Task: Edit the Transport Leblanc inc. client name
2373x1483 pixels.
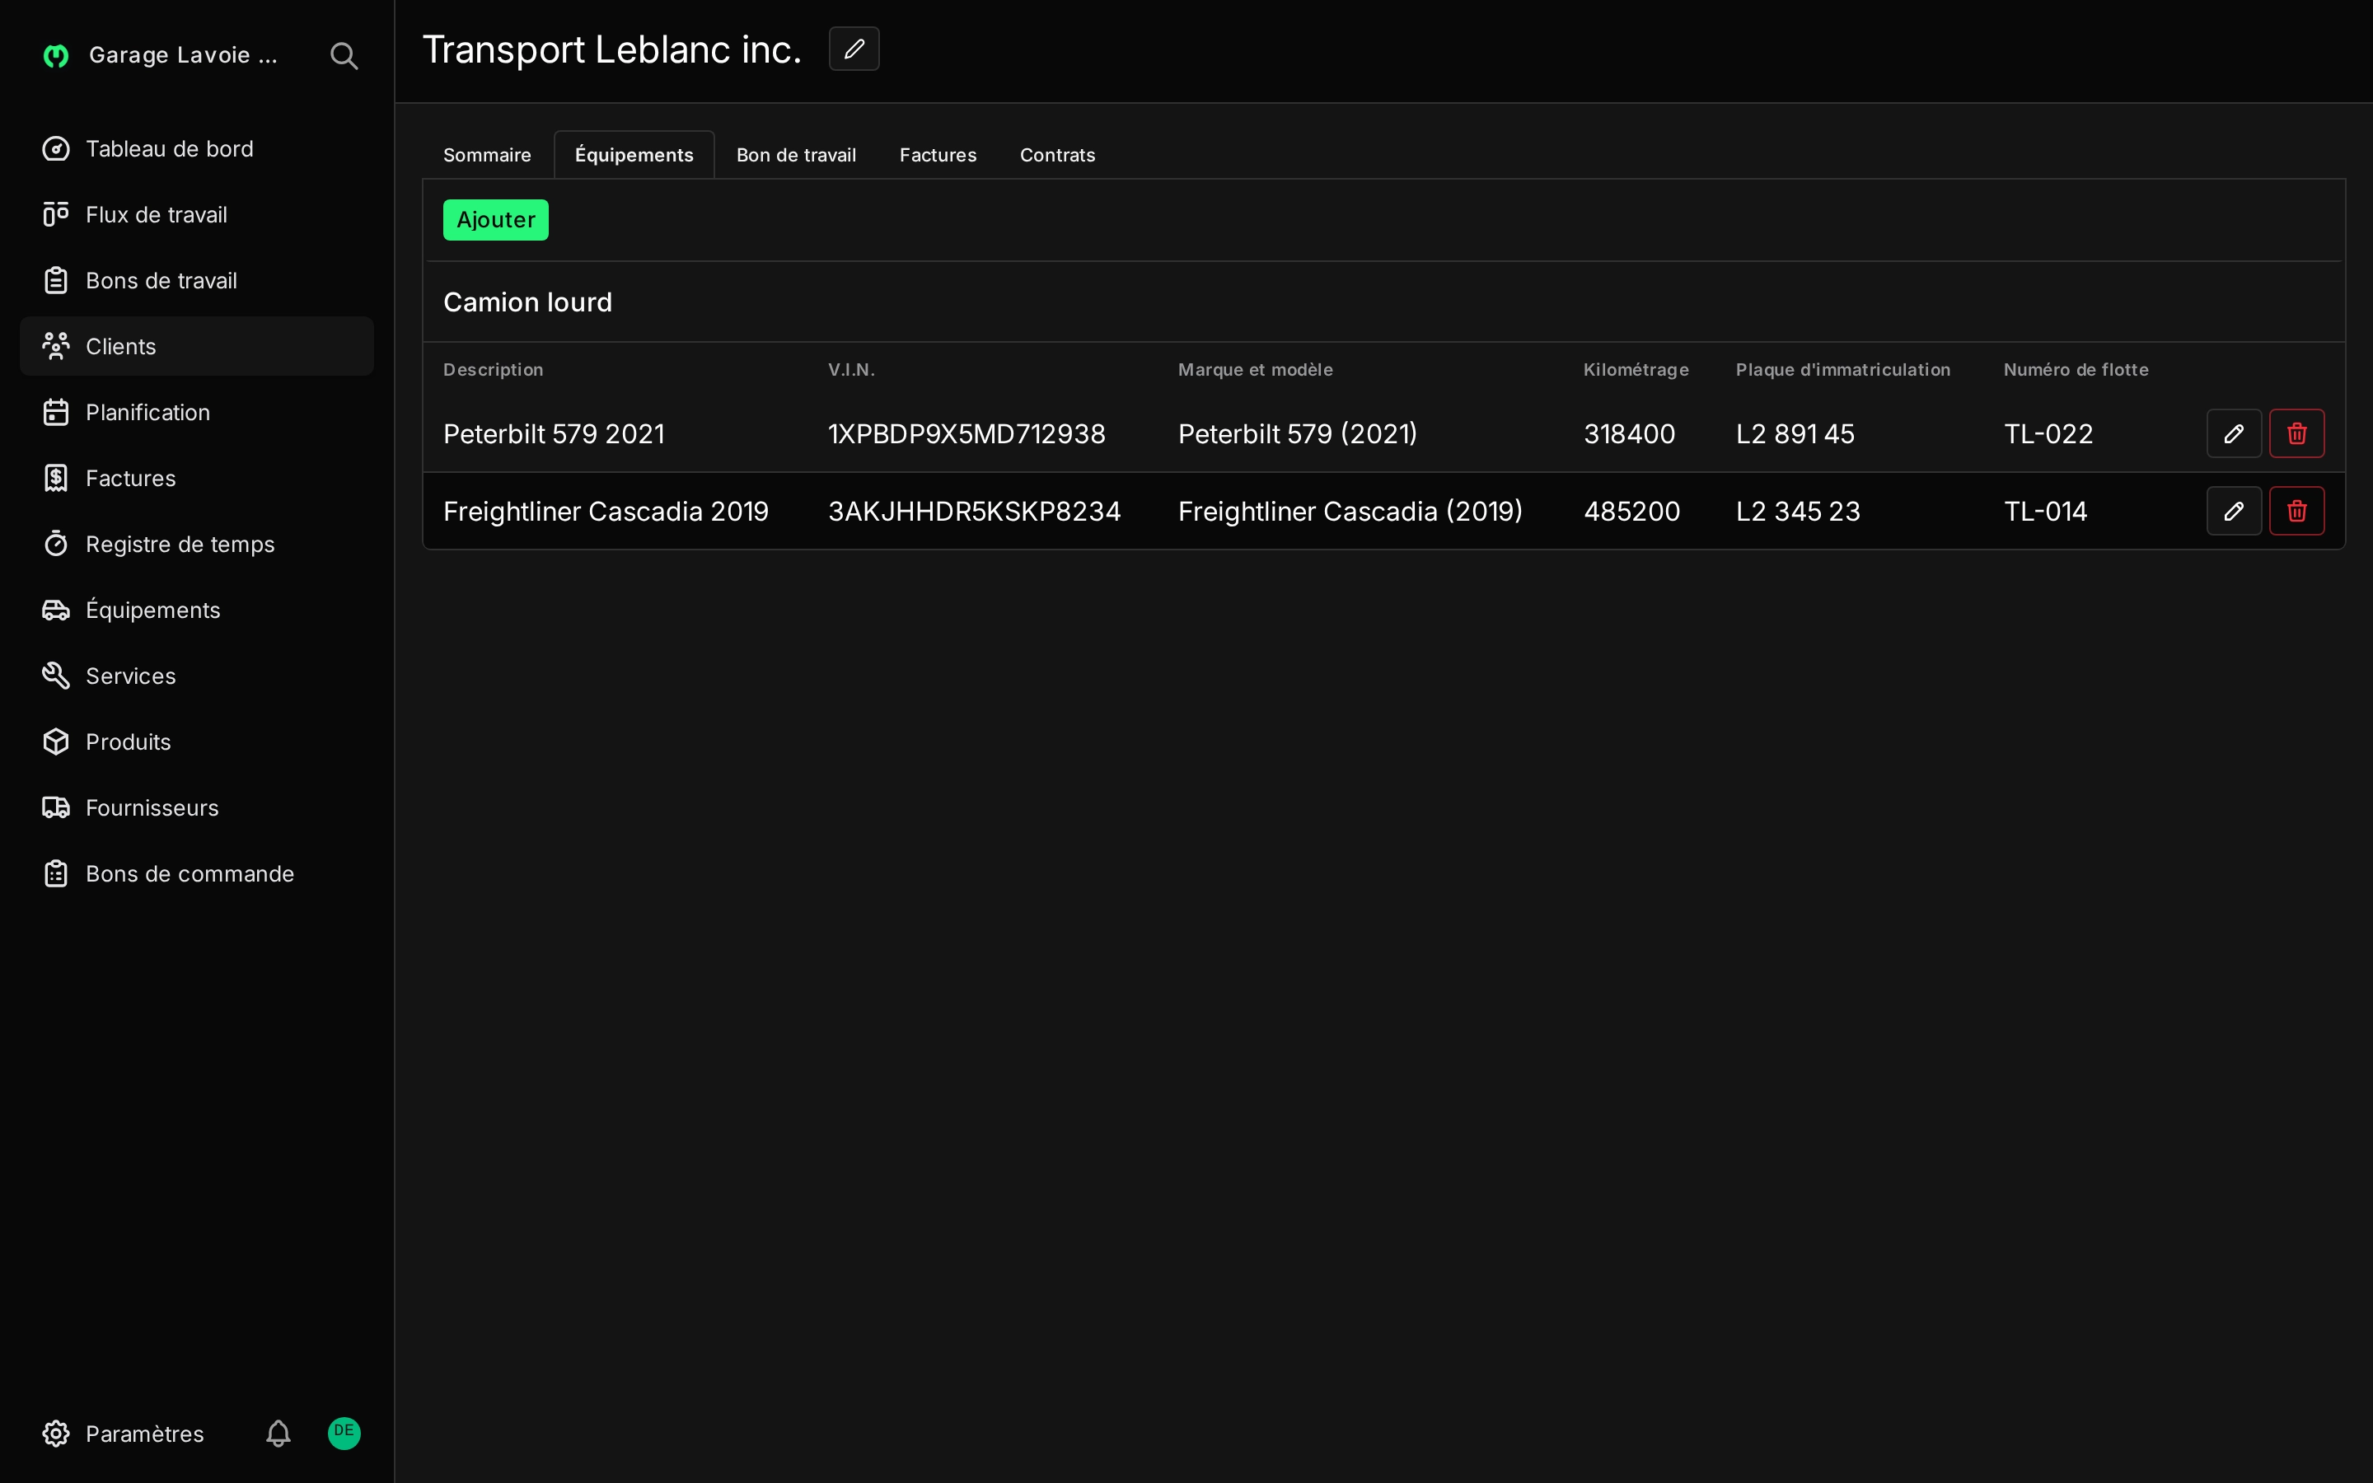Action: coord(854,49)
